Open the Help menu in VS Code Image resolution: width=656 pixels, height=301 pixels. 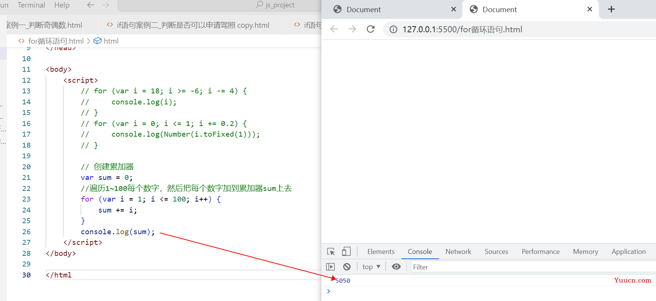pos(62,5)
